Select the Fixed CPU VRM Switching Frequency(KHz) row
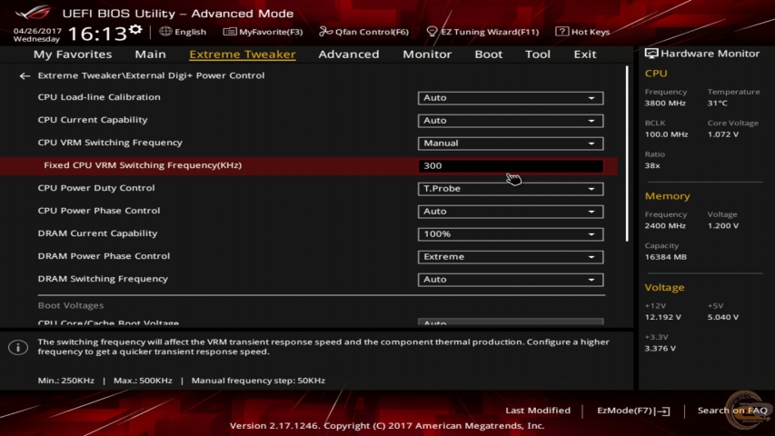Screen dimensions: 775x436 (309, 165)
